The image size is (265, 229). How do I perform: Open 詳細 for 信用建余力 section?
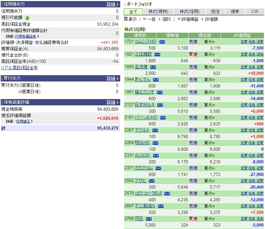[112, 4]
